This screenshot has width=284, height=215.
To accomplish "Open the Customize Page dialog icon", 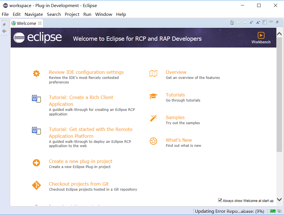I will [x=265, y=22].
